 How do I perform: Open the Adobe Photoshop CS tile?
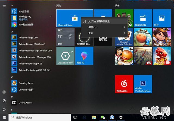tap(143, 84)
